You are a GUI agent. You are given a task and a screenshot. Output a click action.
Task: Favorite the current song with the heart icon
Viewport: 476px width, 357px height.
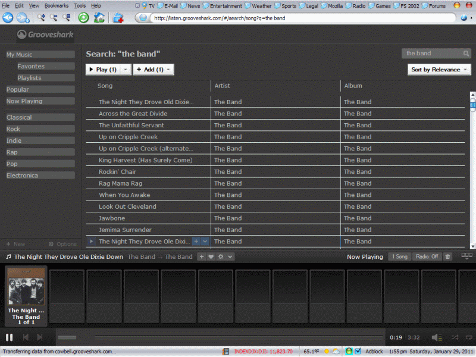tap(211, 257)
